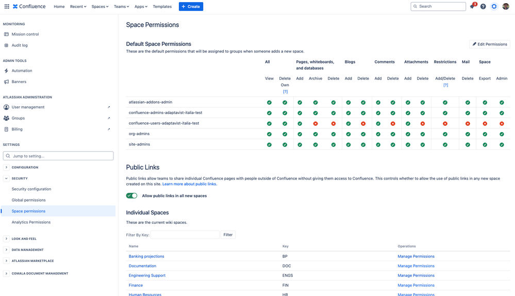
Task: Open the Documentation space link
Action: pyautogui.click(x=143, y=266)
